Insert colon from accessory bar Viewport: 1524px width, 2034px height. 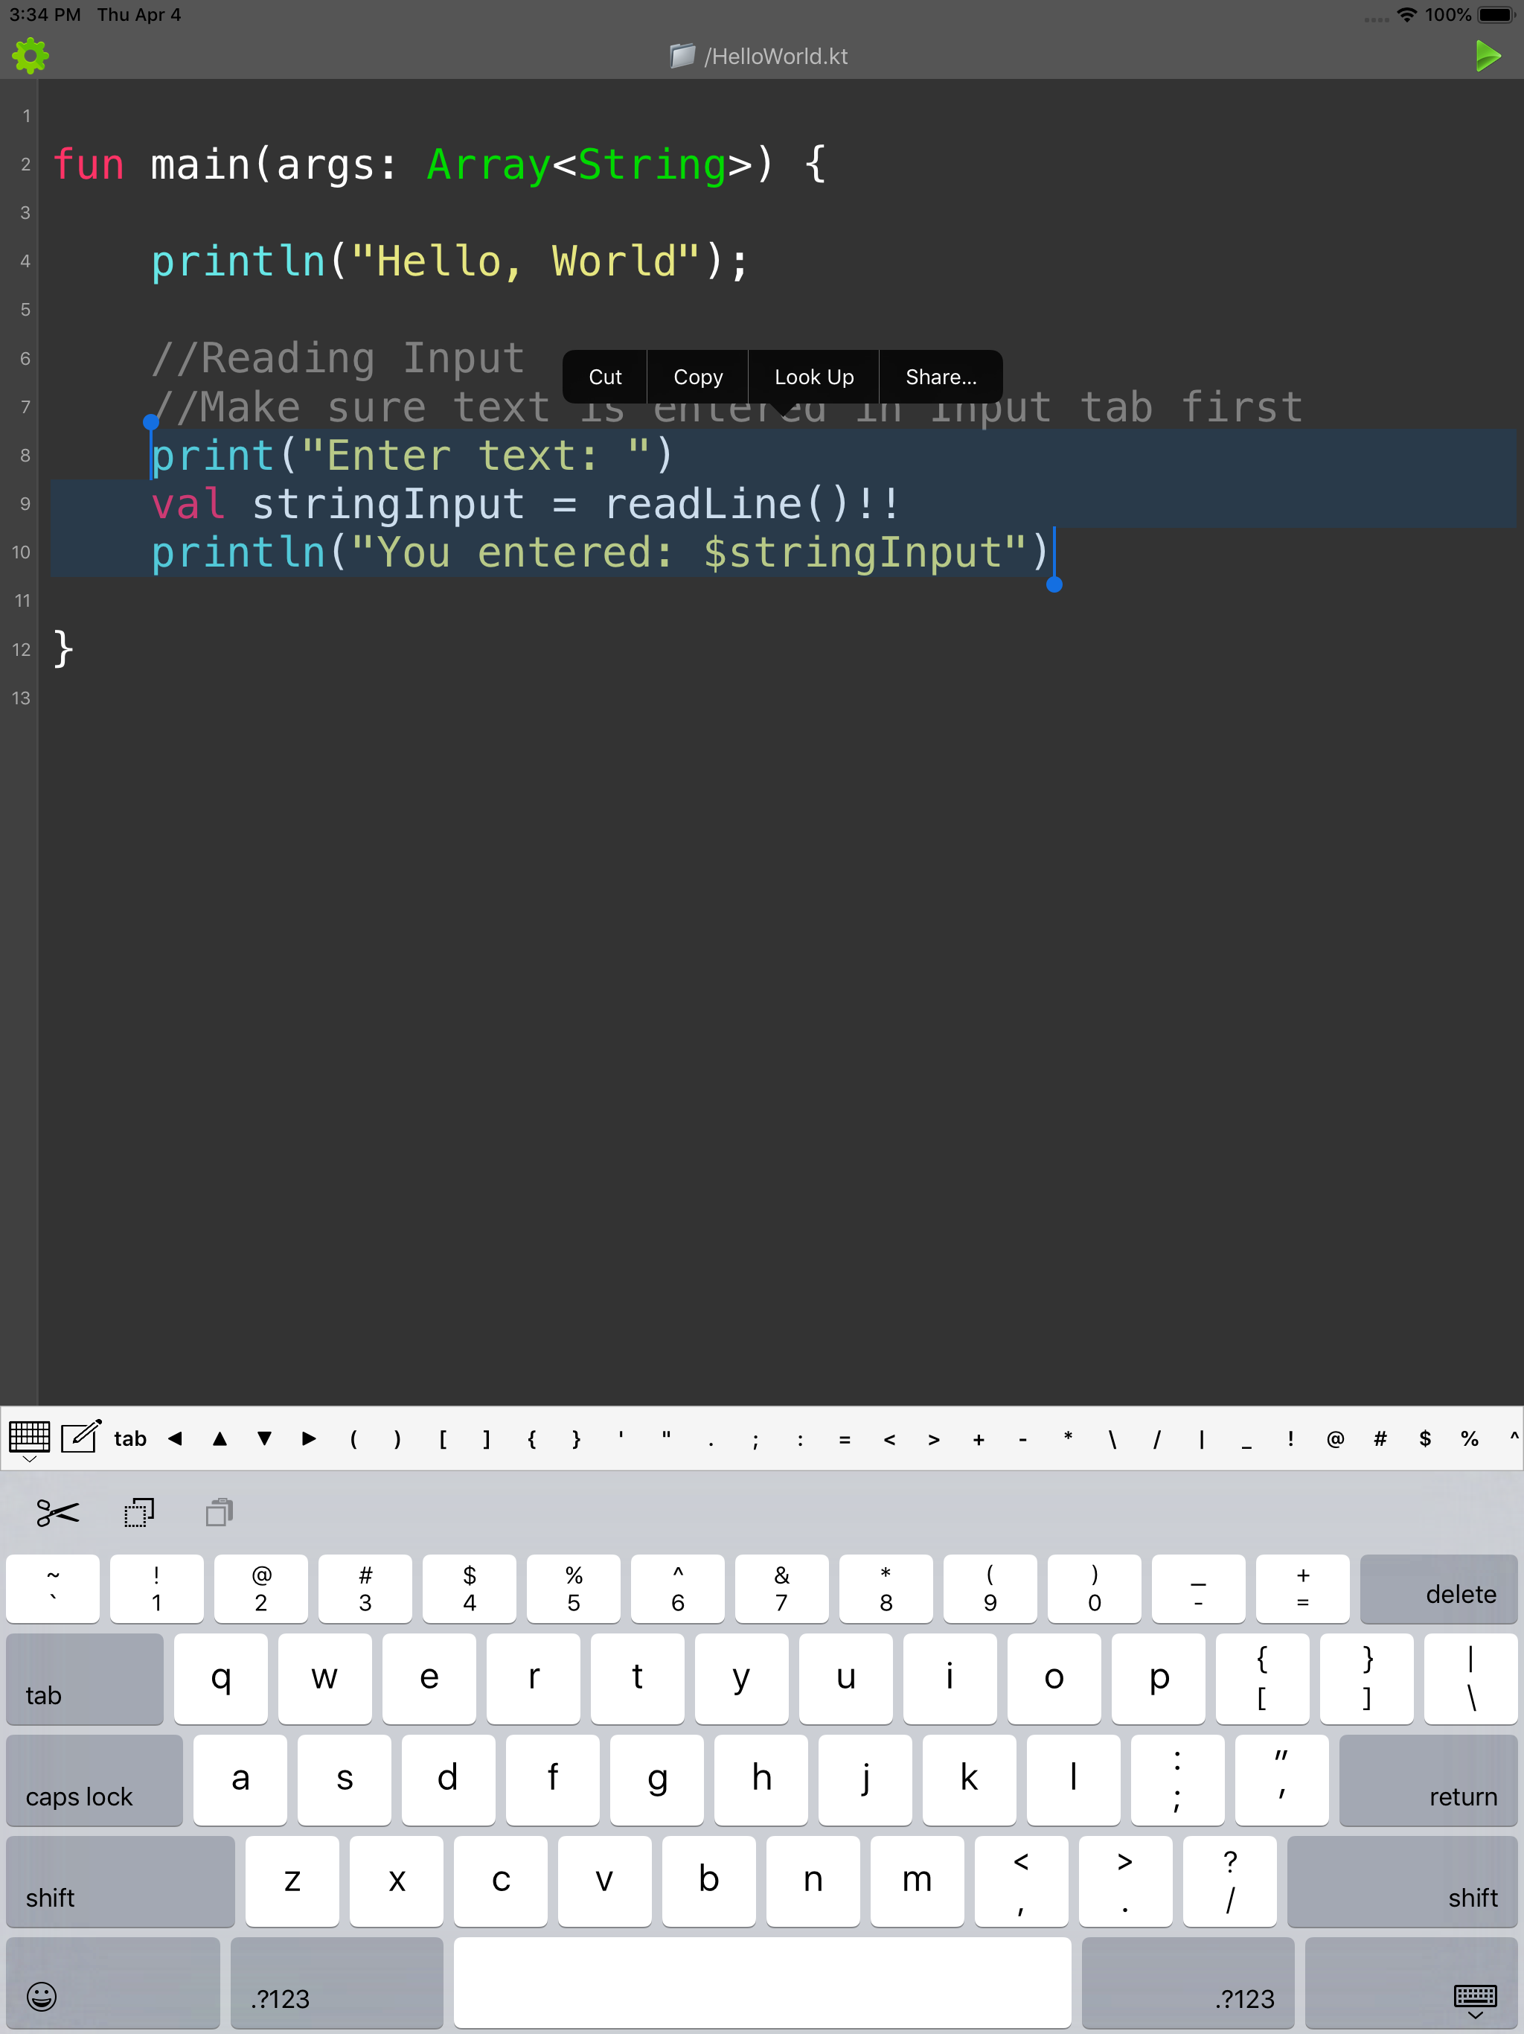click(x=801, y=1440)
